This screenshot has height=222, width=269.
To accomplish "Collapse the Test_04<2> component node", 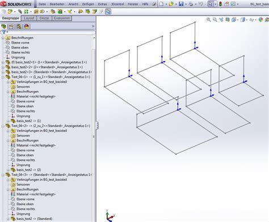I will coord(3,126).
